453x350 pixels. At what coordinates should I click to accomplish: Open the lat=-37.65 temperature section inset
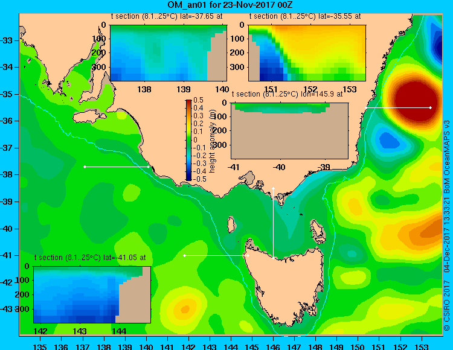pos(169,53)
